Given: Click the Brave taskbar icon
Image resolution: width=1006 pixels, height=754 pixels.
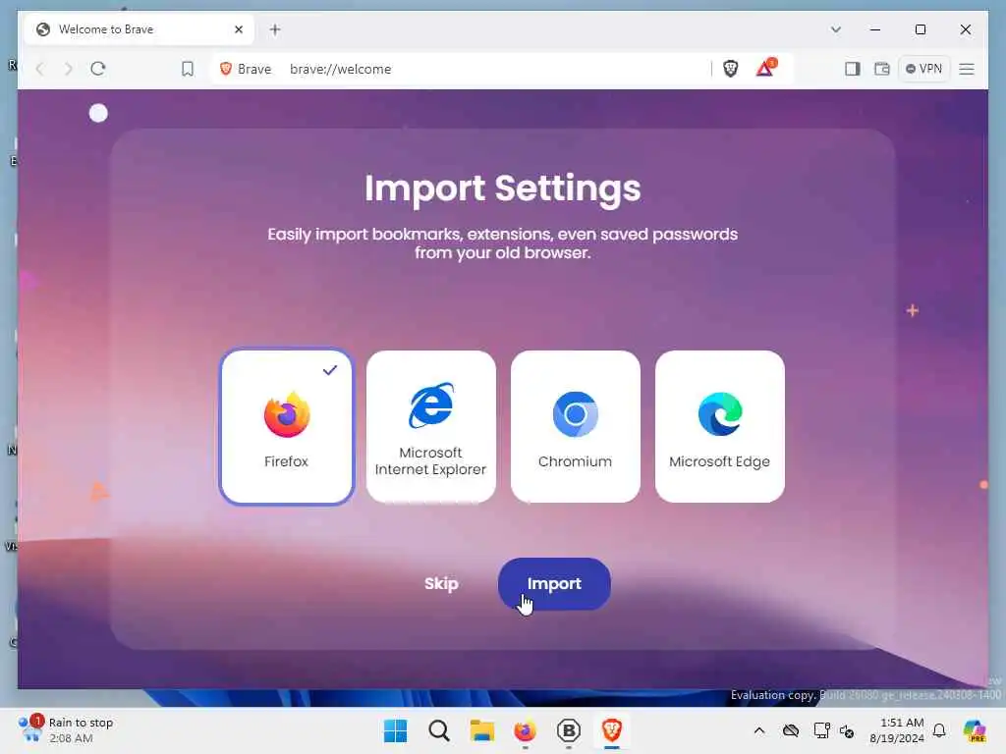Looking at the screenshot, I should [x=611, y=730].
